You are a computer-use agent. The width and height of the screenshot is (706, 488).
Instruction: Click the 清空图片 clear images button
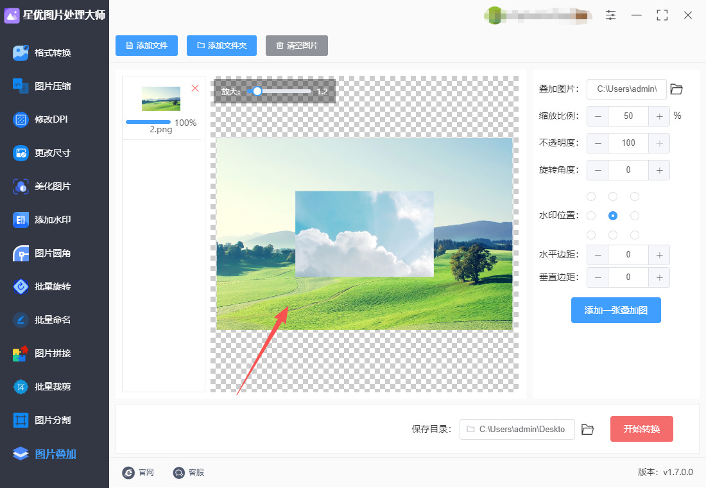(x=297, y=46)
